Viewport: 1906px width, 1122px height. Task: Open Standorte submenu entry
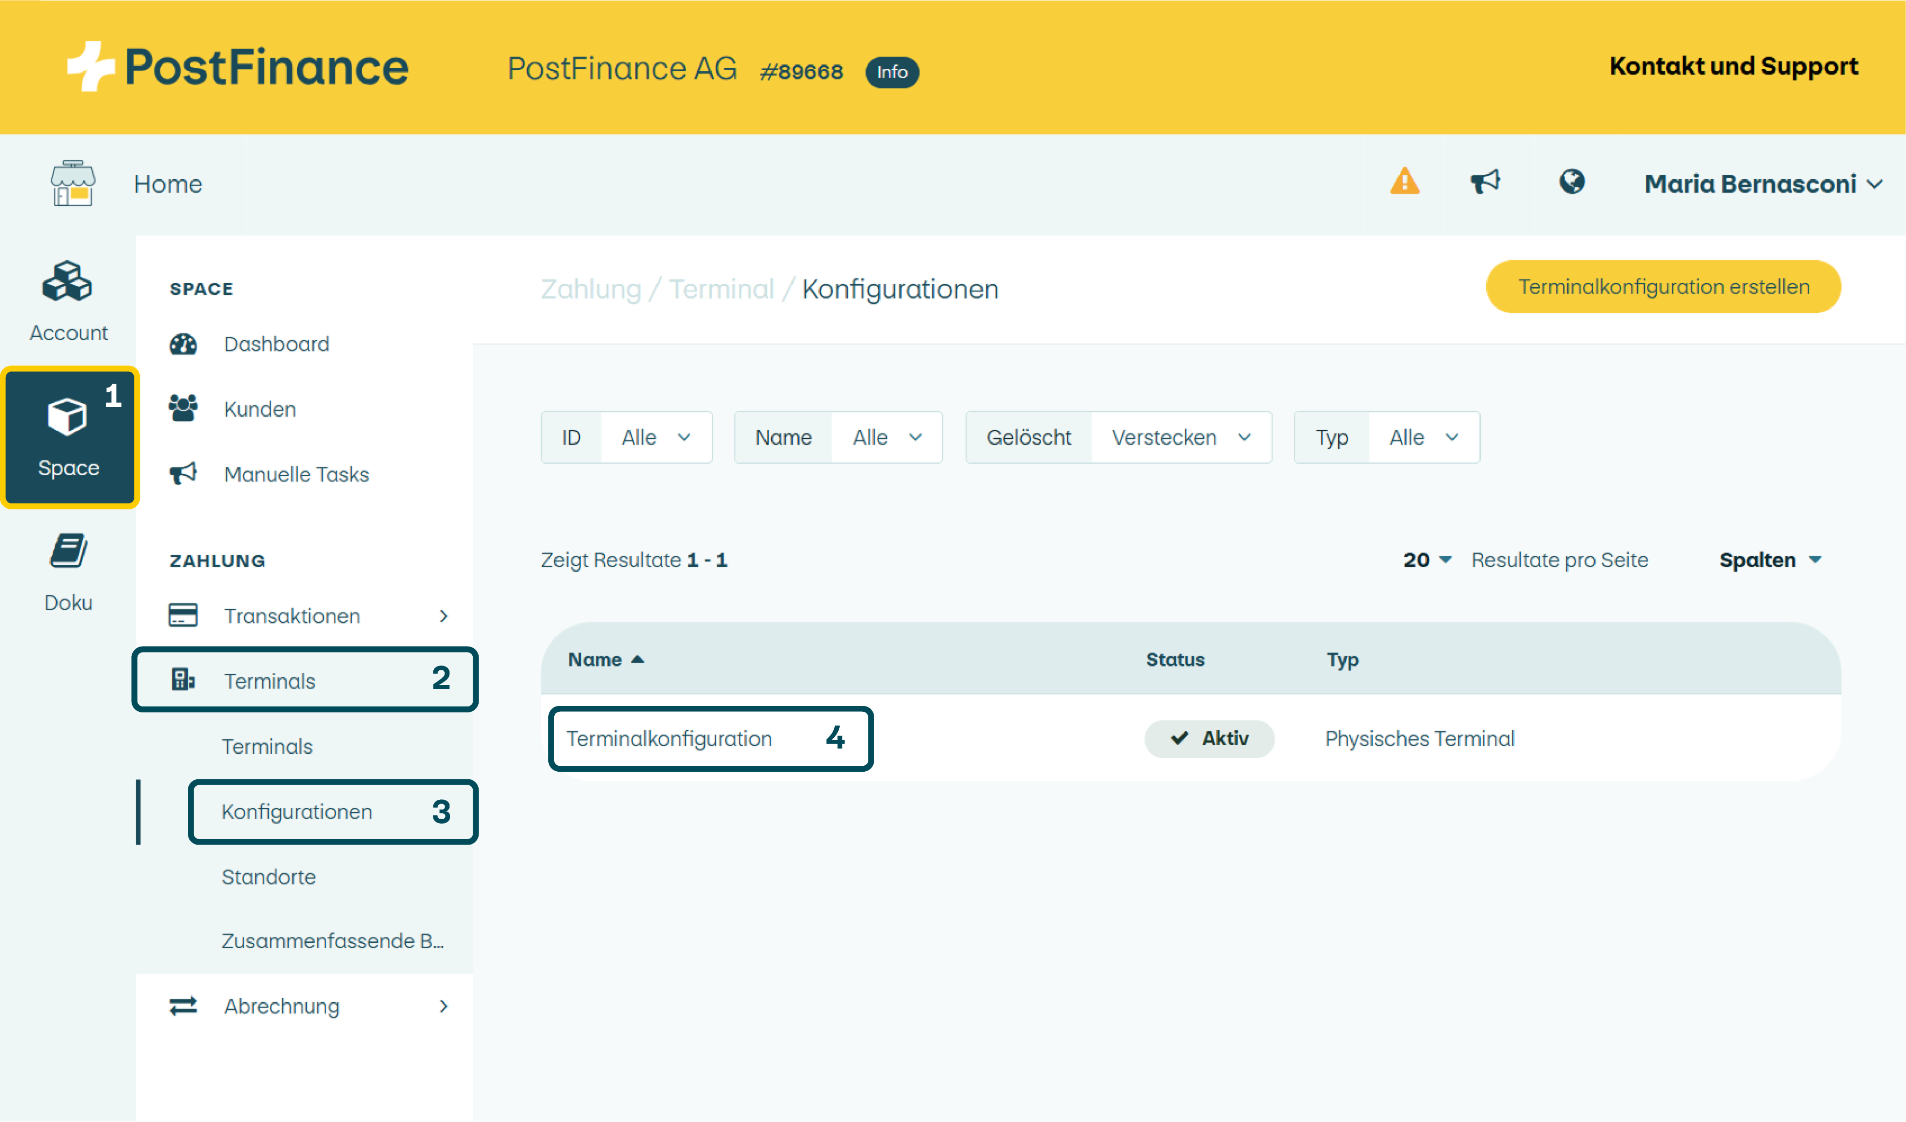click(x=269, y=877)
